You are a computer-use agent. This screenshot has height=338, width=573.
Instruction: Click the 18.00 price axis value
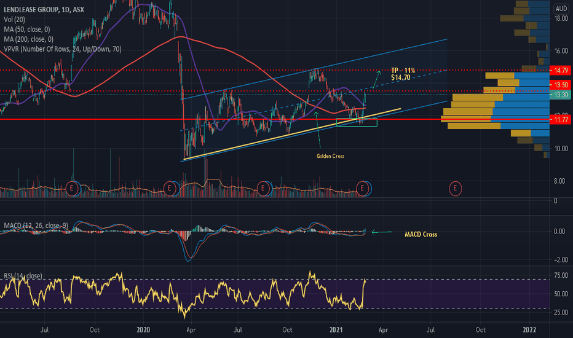(561, 18)
